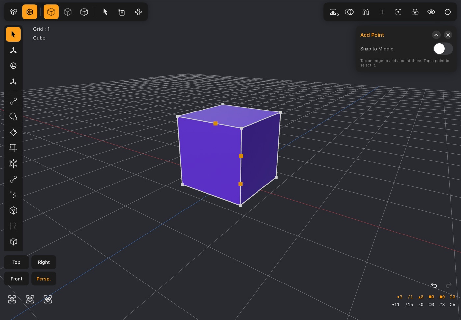Switch to the Front view
The height and width of the screenshot is (320, 461).
[x=16, y=279]
